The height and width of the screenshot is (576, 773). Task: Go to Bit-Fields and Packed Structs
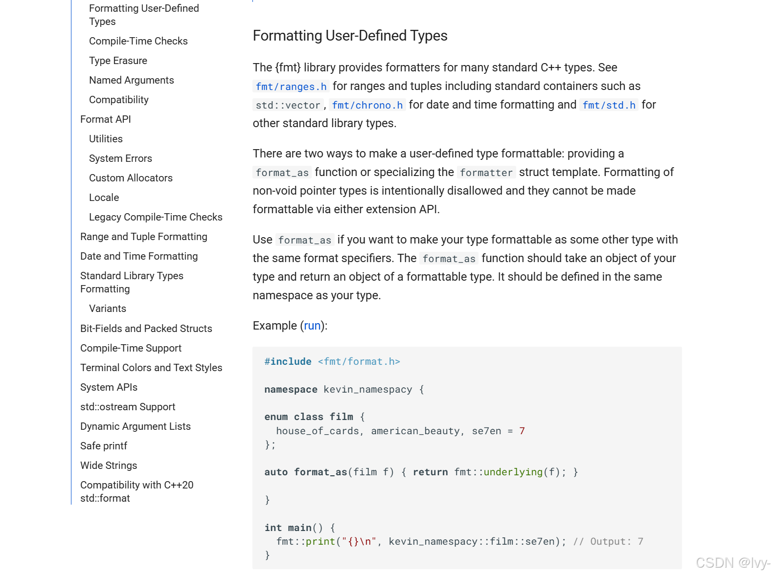click(x=146, y=329)
